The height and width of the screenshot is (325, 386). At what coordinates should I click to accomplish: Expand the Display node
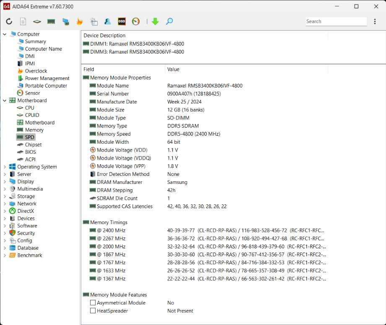5,182
